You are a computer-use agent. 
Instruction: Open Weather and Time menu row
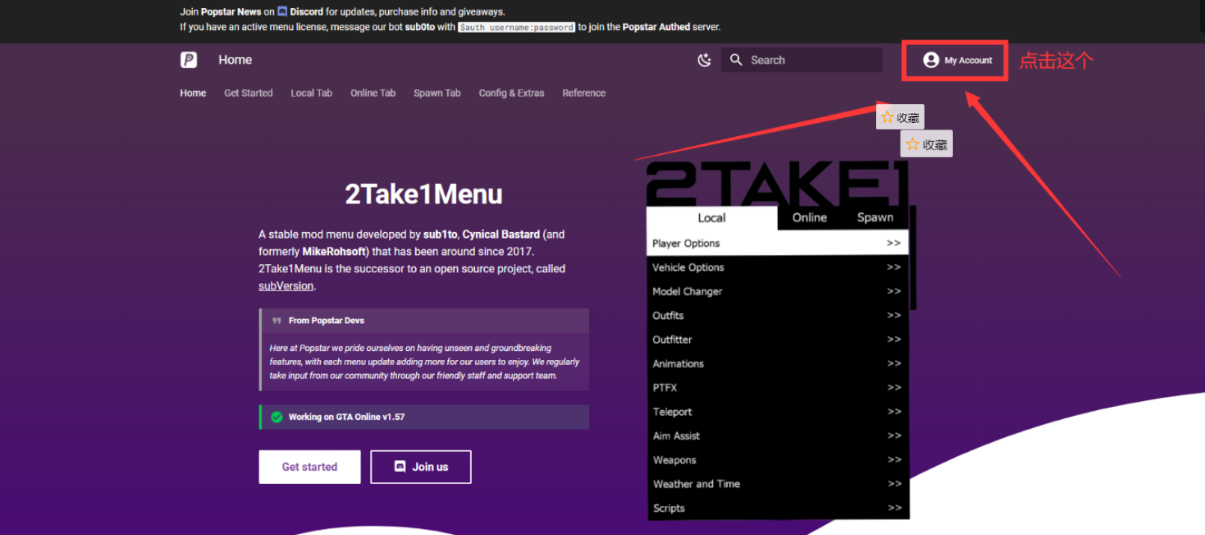pyautogui.click(x=778, y=483)
